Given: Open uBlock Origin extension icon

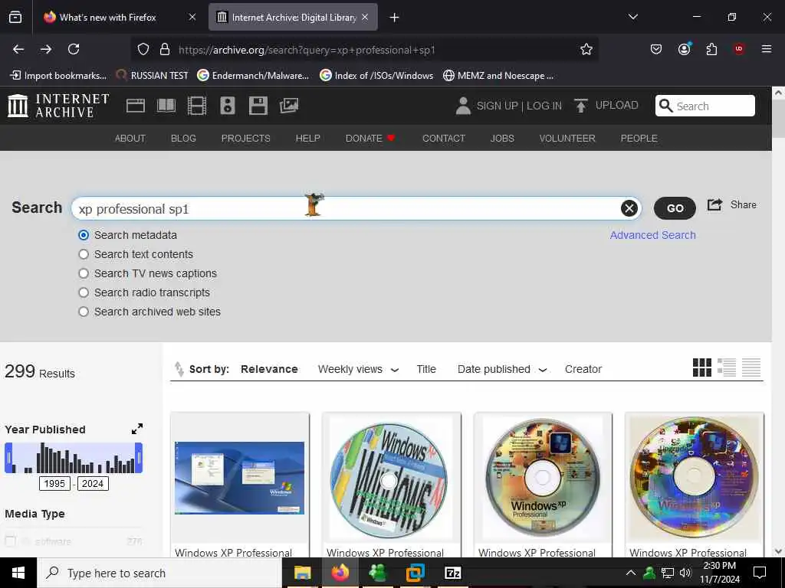Looking at the screenshot, I should point(738,49).
